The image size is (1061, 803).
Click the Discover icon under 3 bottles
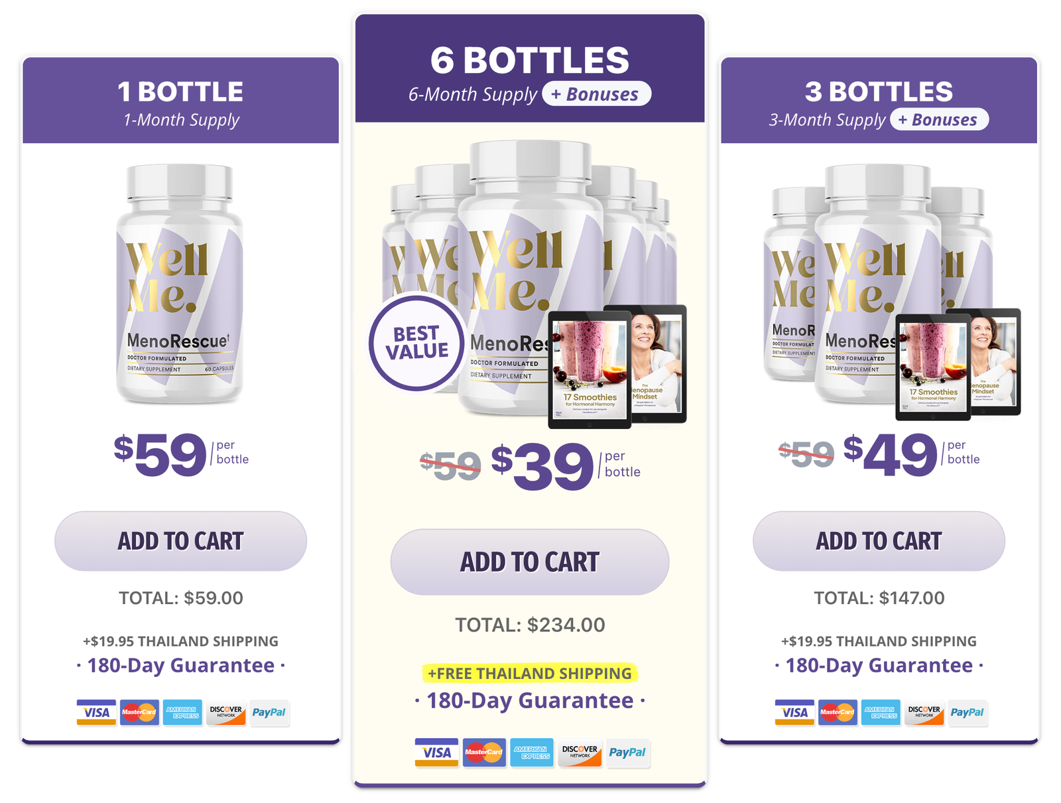click(924, 712)
